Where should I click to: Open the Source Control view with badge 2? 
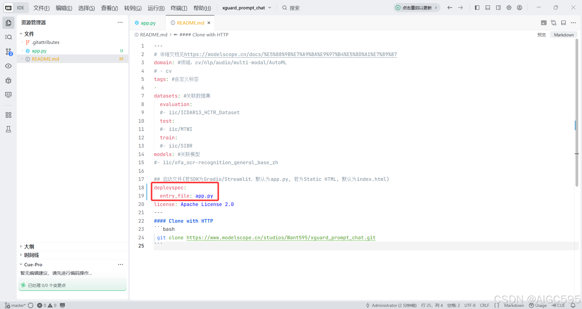8,52
